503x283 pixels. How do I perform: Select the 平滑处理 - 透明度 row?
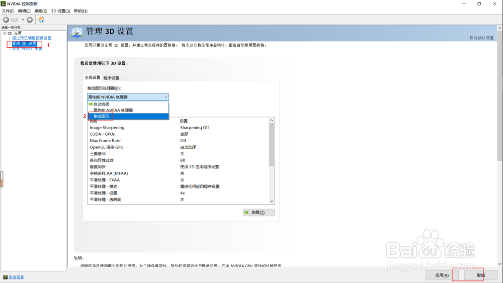point(178,200)
